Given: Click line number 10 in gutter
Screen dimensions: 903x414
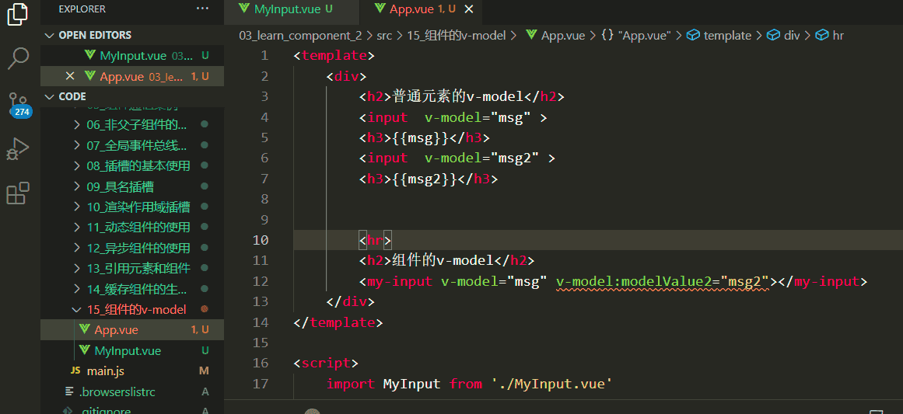Looking at the screenshot, I should coord(261,240).
